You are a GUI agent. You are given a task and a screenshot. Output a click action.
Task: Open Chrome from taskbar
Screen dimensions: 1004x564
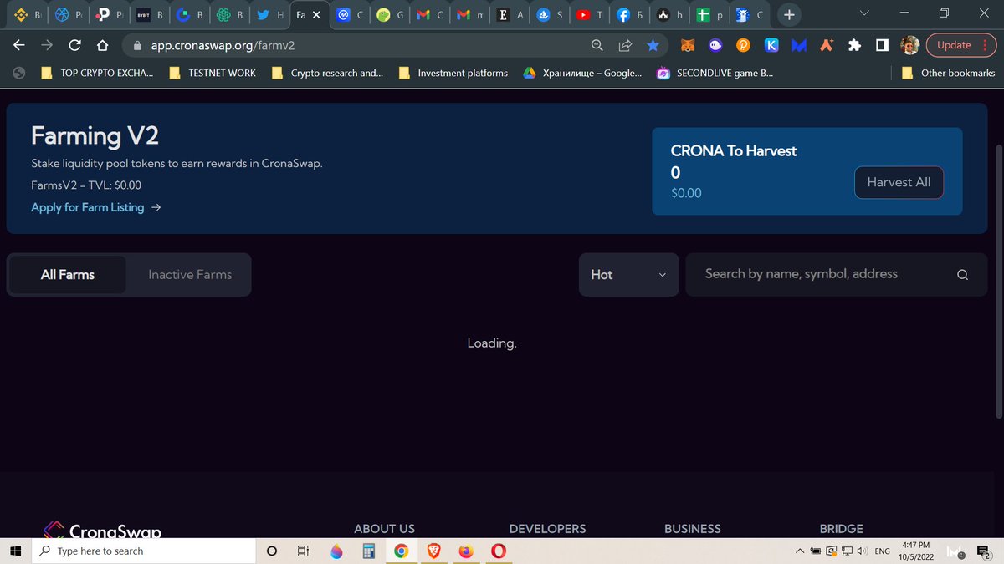pos(401,551)
